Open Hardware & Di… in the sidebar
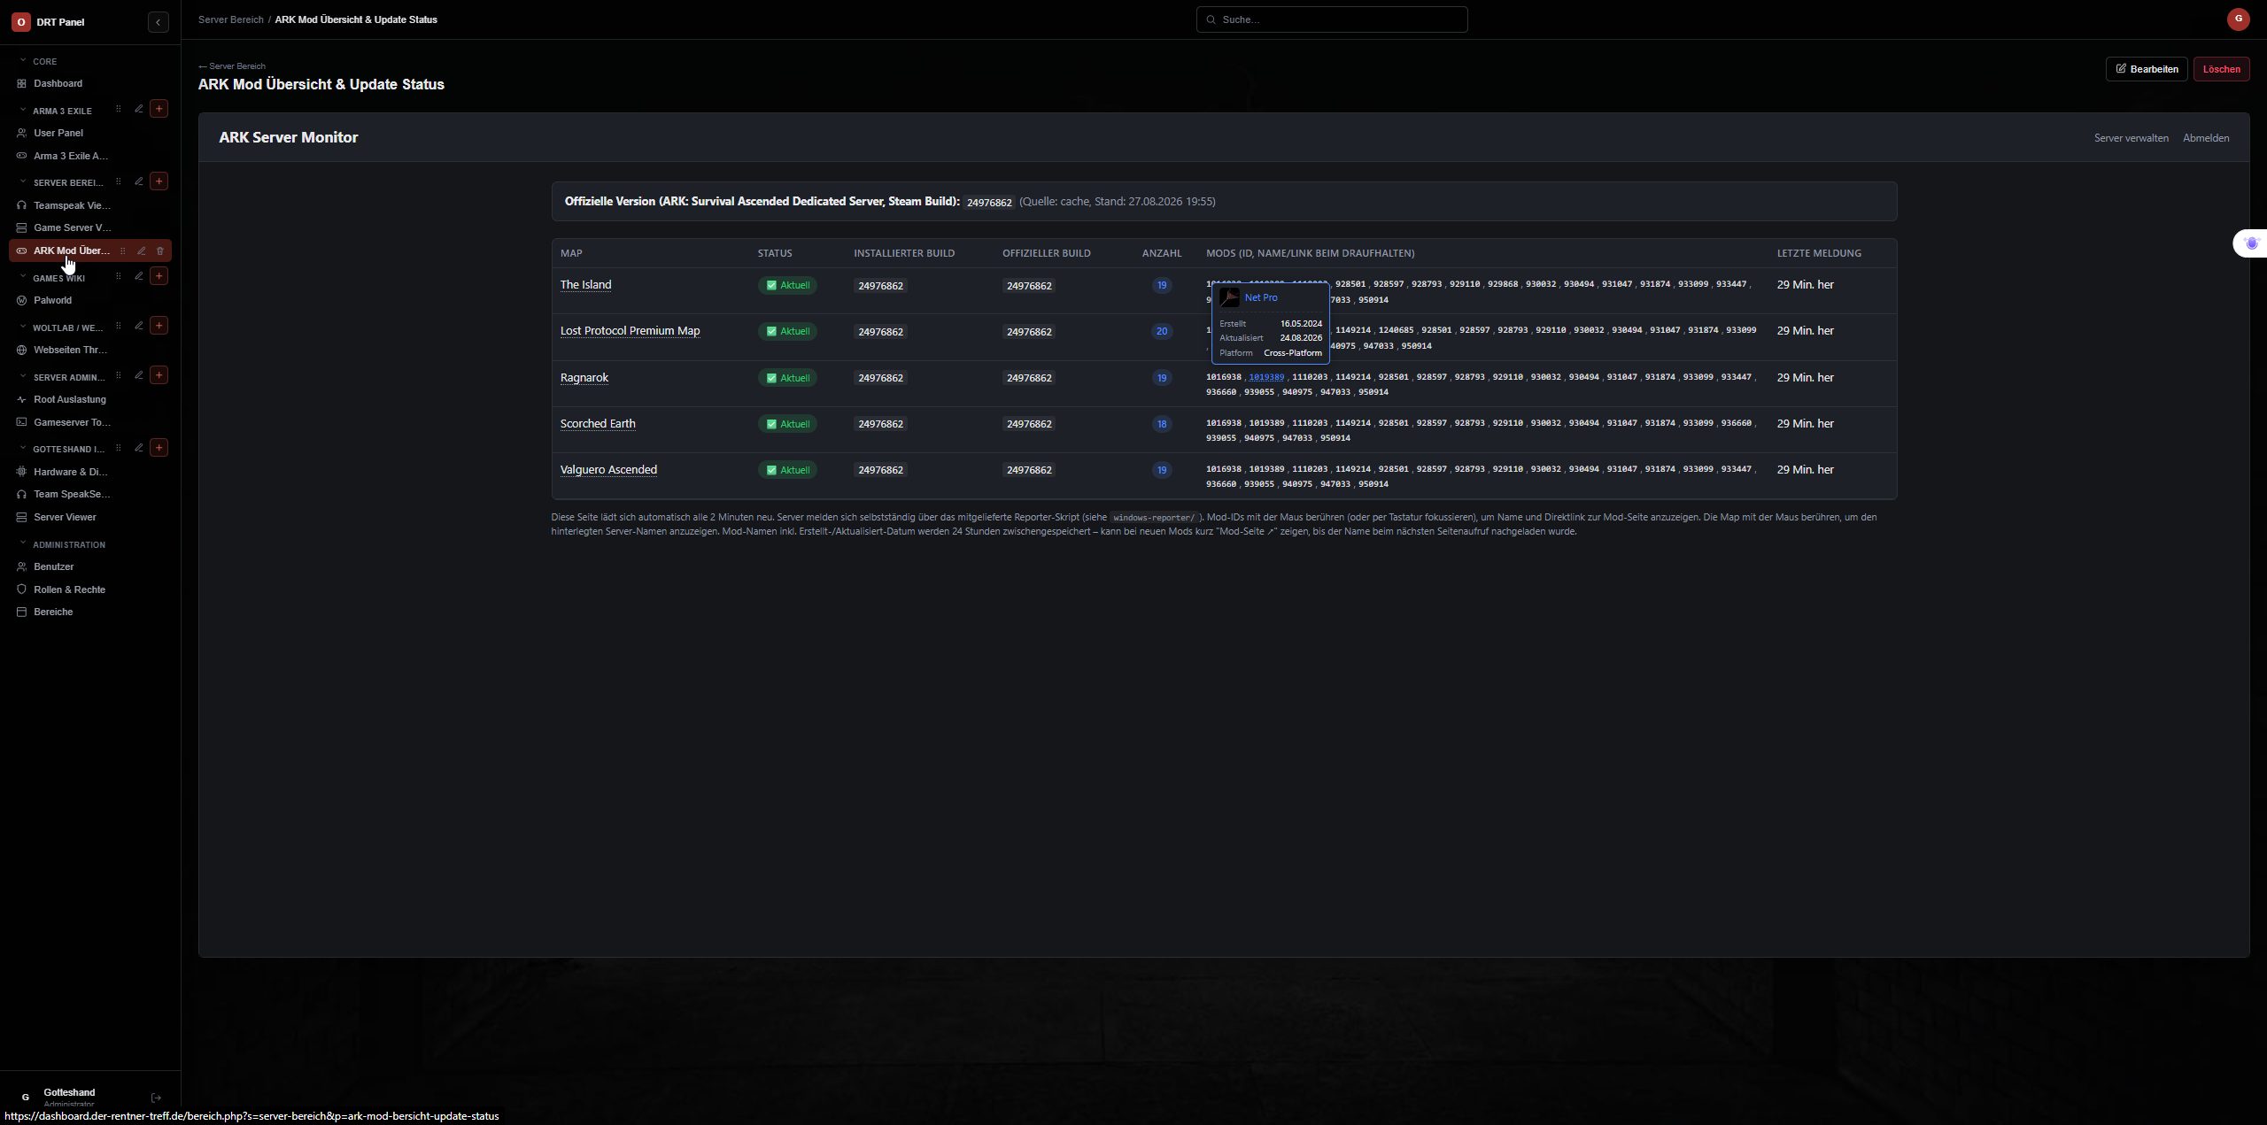2267x1125 pixels. 90,472
